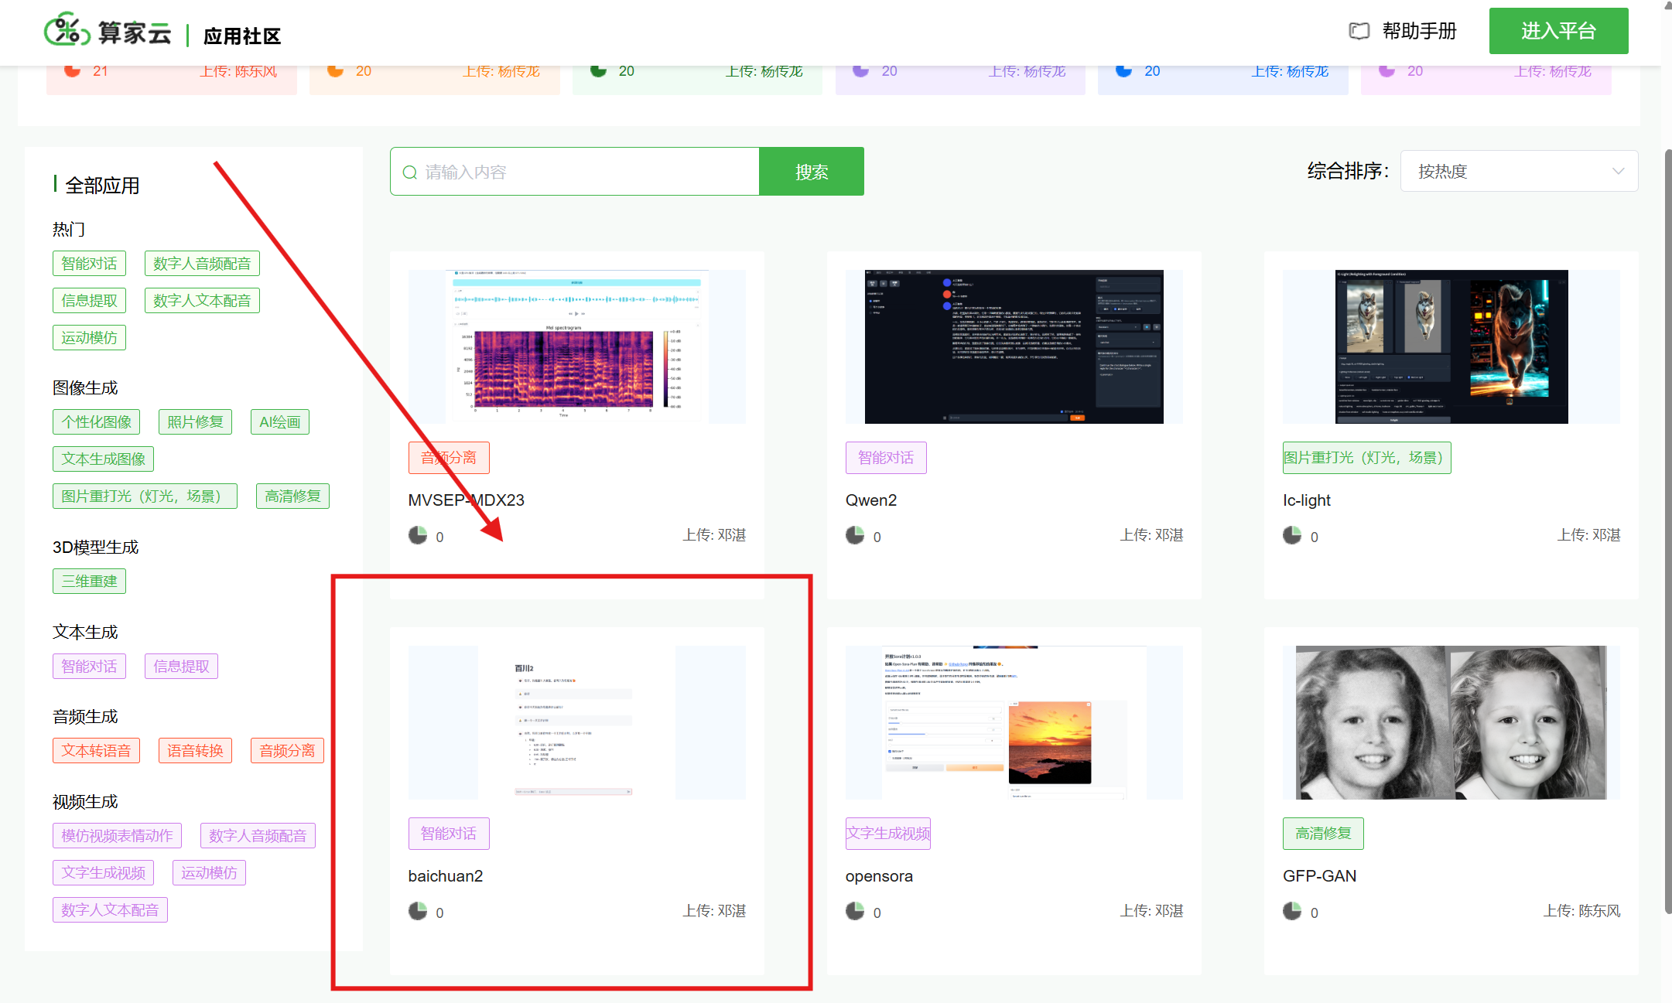Click the 智能对话 tag on Qwen2 card
1672x1003 pixels.
[x=886, y=458]
